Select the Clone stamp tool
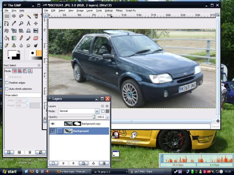 tap(14, 45)
